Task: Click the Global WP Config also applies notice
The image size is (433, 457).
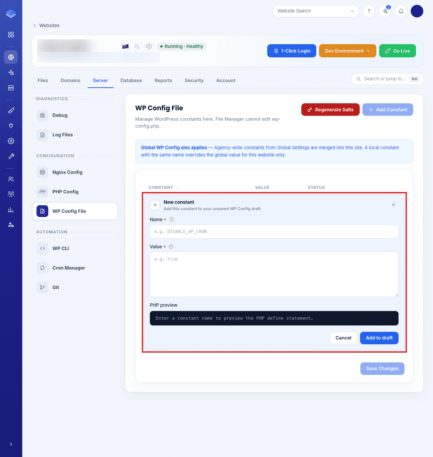Action: click(x=274, y=151)
